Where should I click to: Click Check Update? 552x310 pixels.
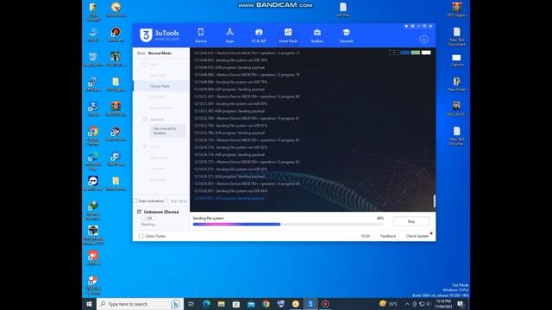[x=417, y=236]
